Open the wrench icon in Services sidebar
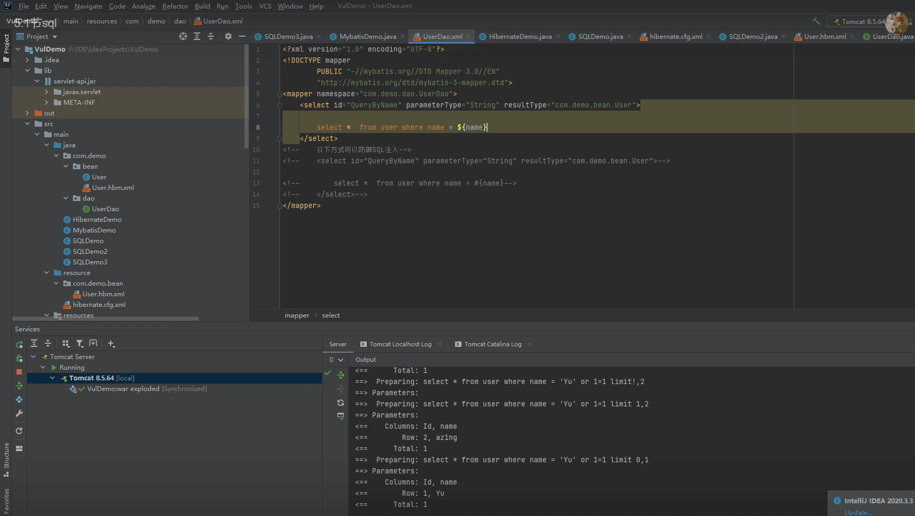 pos(19,413)
